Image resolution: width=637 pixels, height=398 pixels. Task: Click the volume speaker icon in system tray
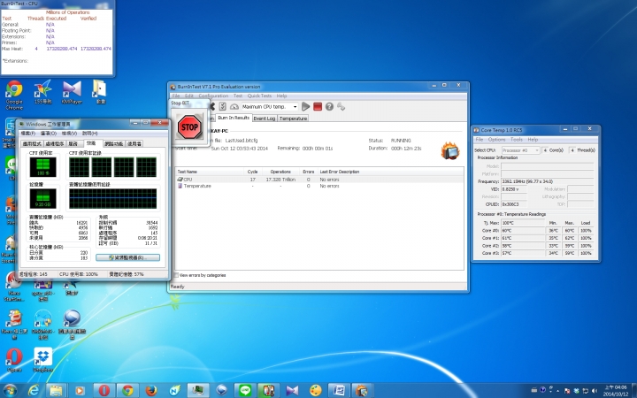coord(595,391)
